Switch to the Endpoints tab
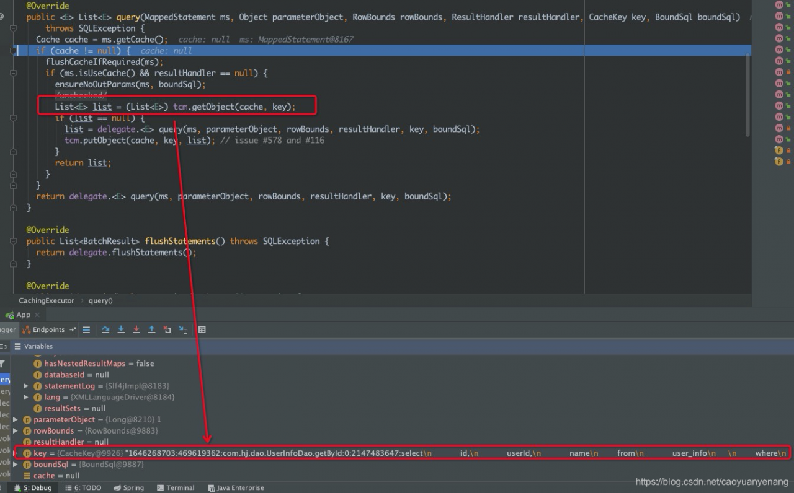 coord(48,330)
